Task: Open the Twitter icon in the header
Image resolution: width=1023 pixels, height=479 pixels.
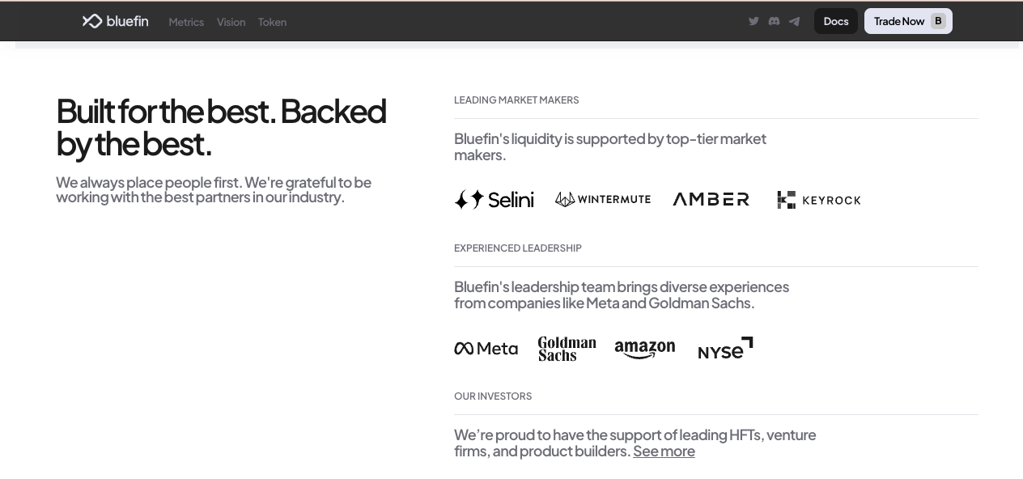Action: pyautogui.click(x=753, y=21)
